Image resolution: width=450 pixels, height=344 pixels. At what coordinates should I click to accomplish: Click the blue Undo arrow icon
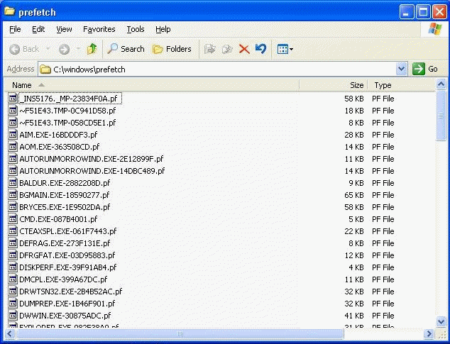click(x=261, y=49)
